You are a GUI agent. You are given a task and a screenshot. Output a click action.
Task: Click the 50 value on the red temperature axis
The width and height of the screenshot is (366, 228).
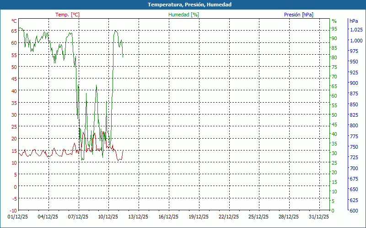pos(14,67)
